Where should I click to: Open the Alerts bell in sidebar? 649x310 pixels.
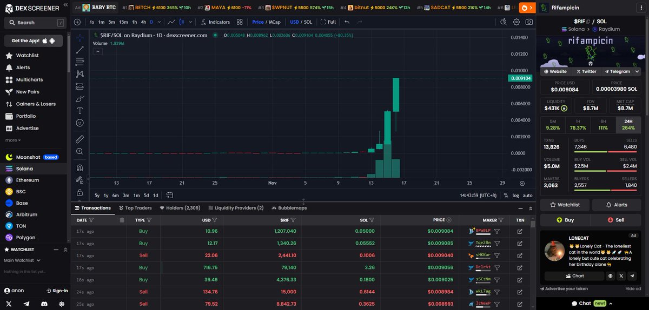coord(23,68)
